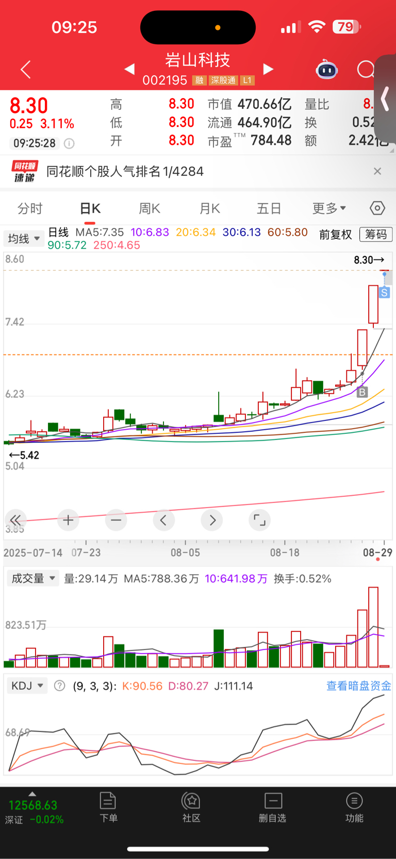Open 社区 community icon
396x859 pixels.
191,807
